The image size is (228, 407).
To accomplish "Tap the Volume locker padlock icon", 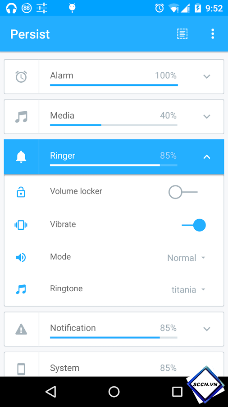I will click(21, 192).
